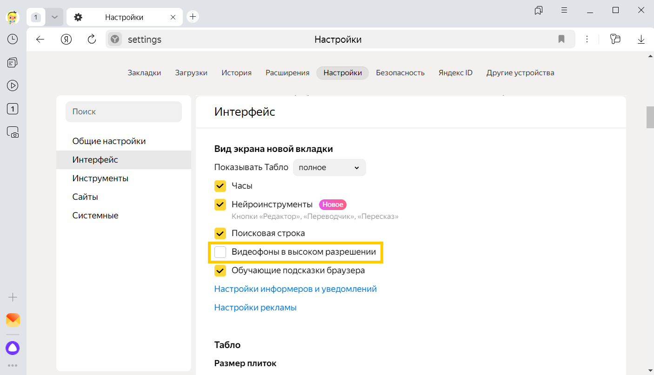Open the browser main menu hamburger
654x375 pixels.
coord(564,10)
